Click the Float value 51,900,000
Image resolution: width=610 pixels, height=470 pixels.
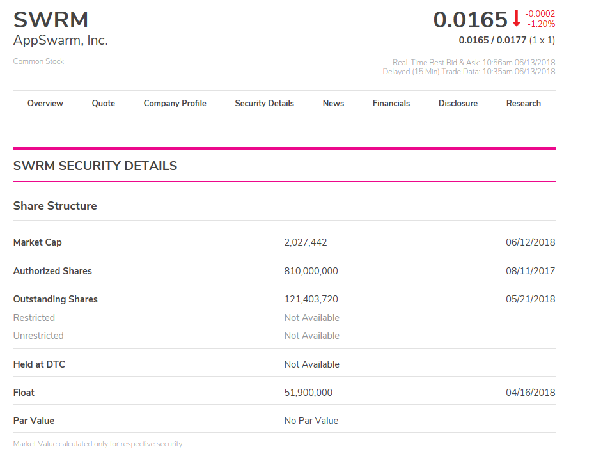click(x=308, y=393)
